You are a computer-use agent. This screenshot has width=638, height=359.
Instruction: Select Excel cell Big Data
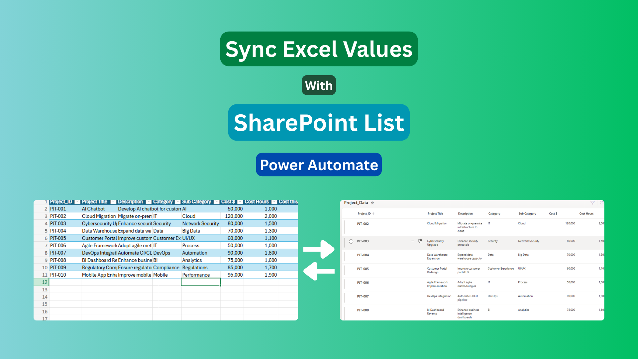tap(201, 231)
